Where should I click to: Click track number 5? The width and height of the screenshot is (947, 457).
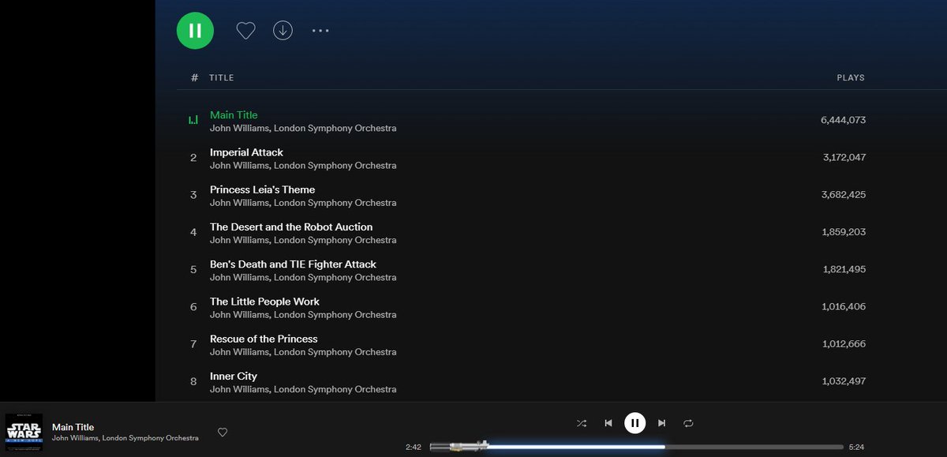tap(193, 270)
